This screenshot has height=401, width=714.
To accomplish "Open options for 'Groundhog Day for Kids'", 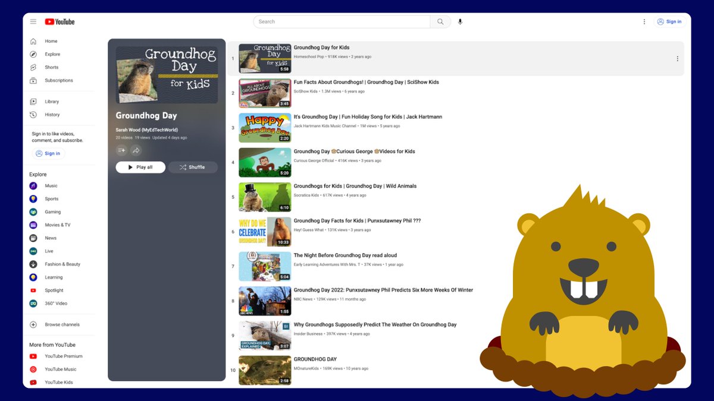I will pyautogui.click(x=677, y=58).
